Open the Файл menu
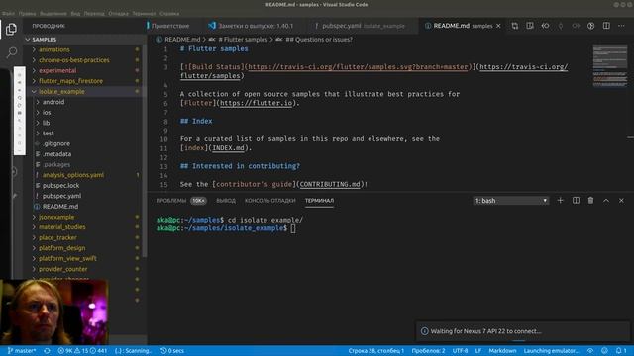The width and height of the screenshot is (634, 356). click(x=8, y=13)
